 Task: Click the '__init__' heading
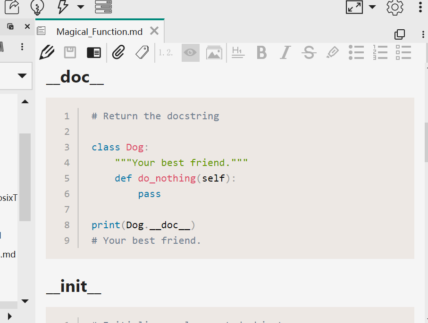74,286
